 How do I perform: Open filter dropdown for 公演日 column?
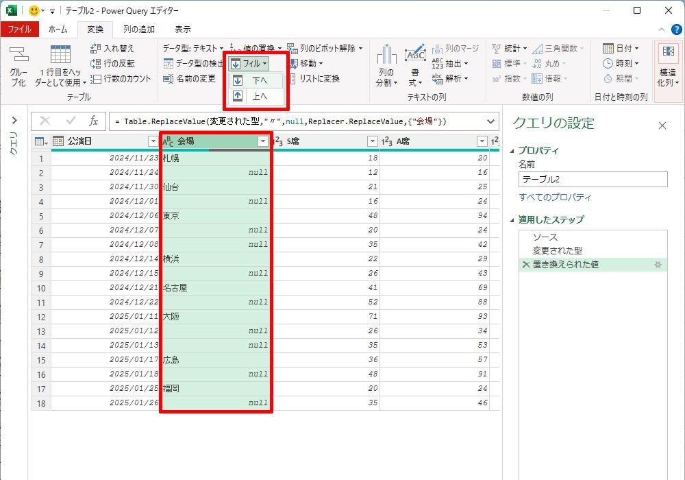tap(153, 141)
